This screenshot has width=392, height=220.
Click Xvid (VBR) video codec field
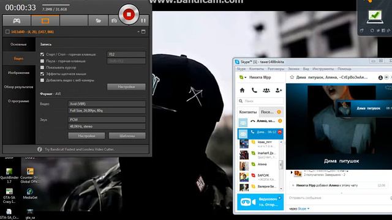pyautogui.click(x=107, y=104)
